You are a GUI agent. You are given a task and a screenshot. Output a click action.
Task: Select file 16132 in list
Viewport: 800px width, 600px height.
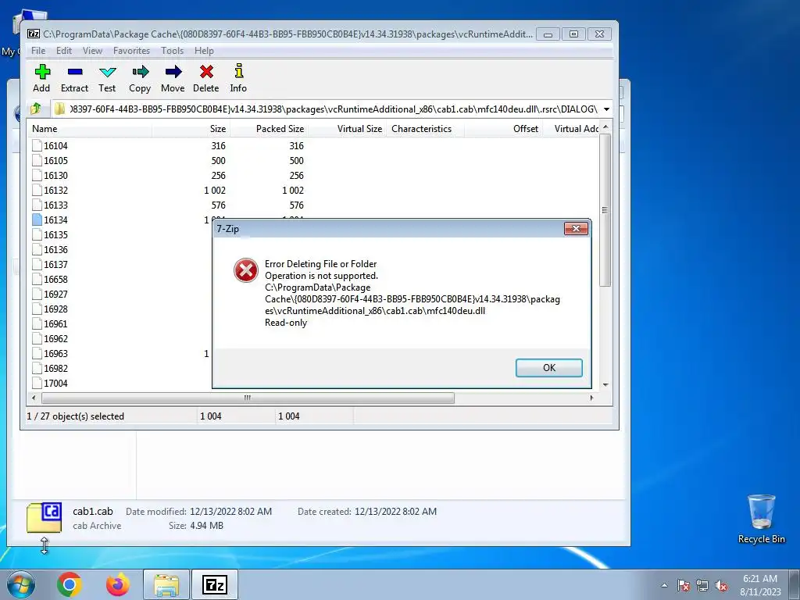(55, 191)
